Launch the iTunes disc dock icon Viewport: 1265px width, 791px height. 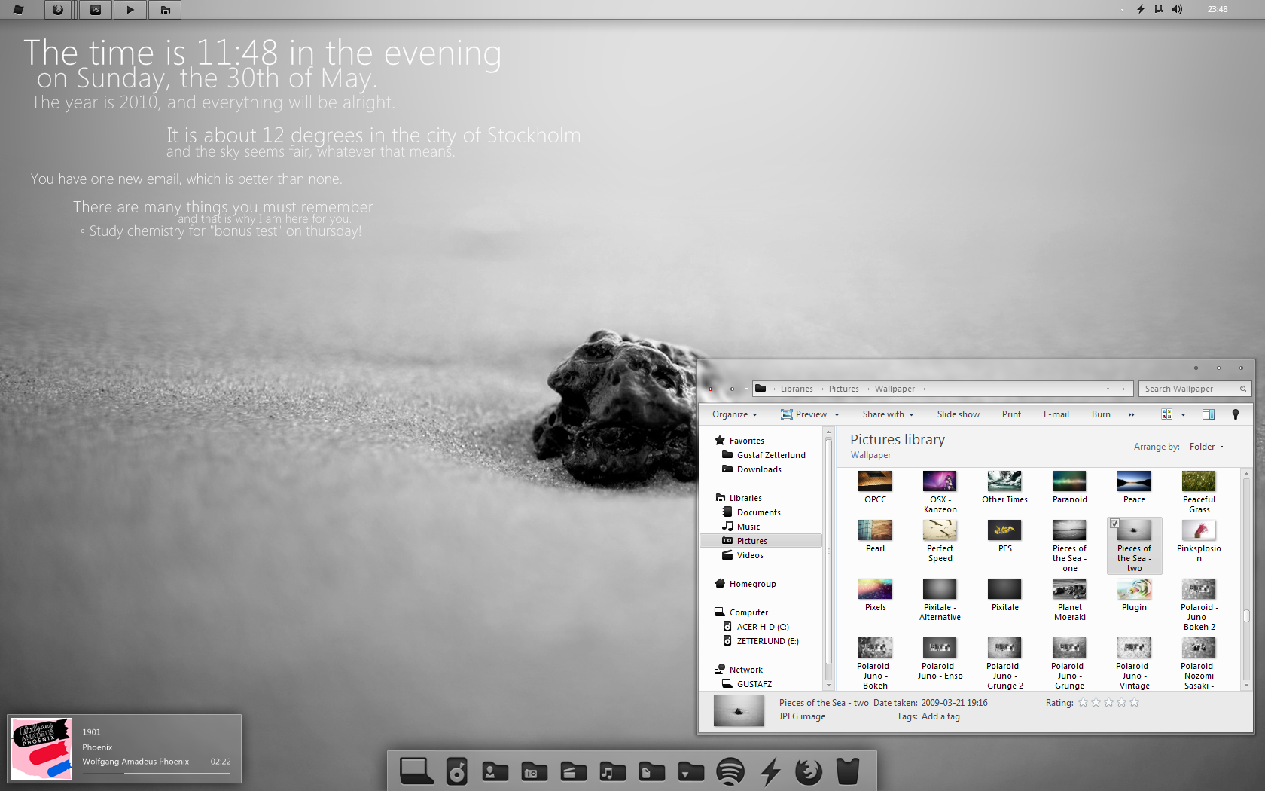coord(456,771)
